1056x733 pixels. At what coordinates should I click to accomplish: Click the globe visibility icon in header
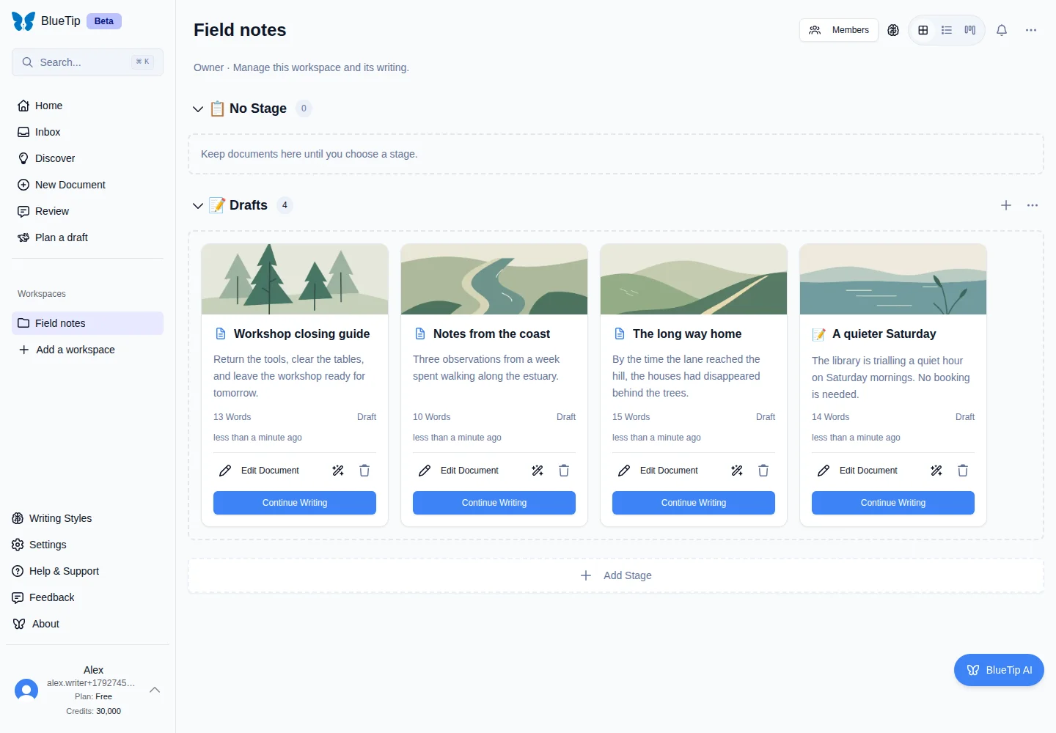[x=893, y=30]
